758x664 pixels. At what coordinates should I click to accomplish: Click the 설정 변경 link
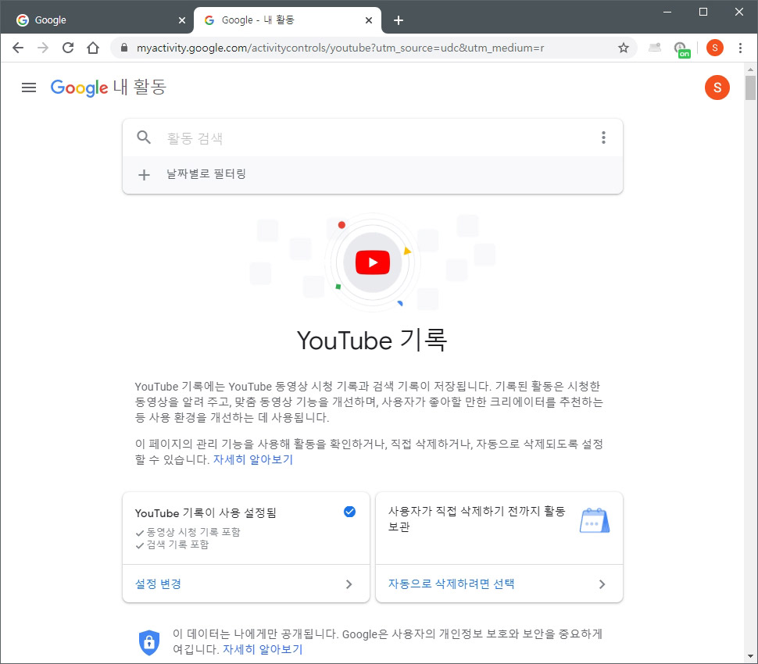pos(159,584)
